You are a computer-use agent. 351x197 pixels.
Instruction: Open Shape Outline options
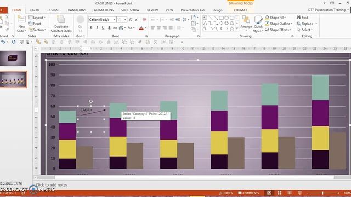pos(279,24)
